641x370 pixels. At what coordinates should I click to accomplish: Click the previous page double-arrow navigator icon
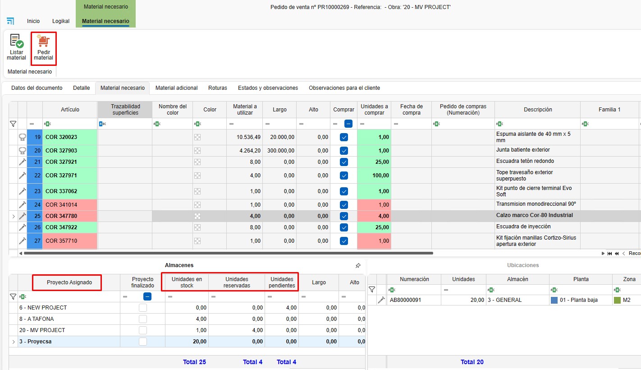pos(617,254)
